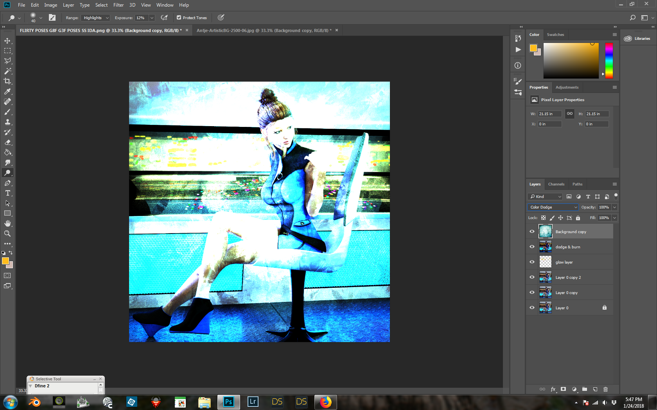
Task: Open the Color panel options menu
Action: pos(615,34)
